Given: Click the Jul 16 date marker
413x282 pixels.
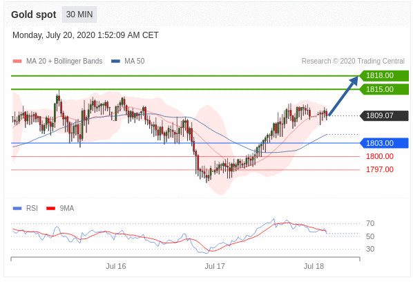Looking at the screenshot, I should click(116, 266).
